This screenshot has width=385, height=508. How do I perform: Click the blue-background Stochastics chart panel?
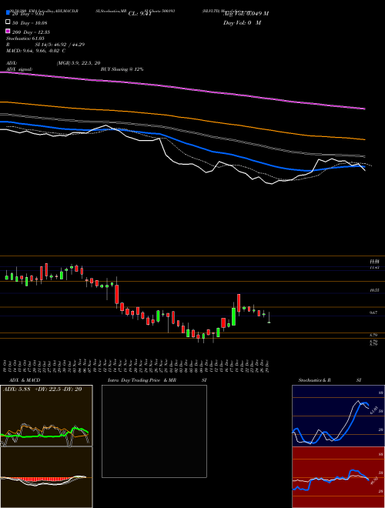point(338,416)
